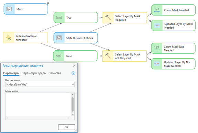Image resolution: width=198 pixels, height=133 pixels.
Task: Select the Если выражение является node label
Action: (26, 38)
